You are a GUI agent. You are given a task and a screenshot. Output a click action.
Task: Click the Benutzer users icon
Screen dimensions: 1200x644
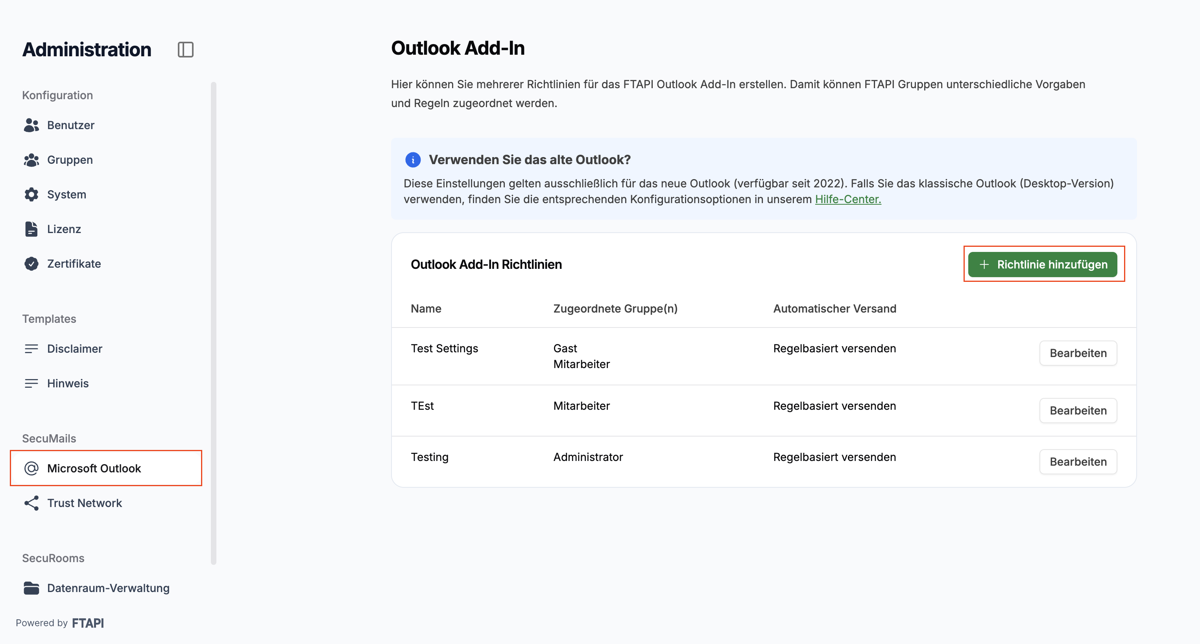[31, 125]
